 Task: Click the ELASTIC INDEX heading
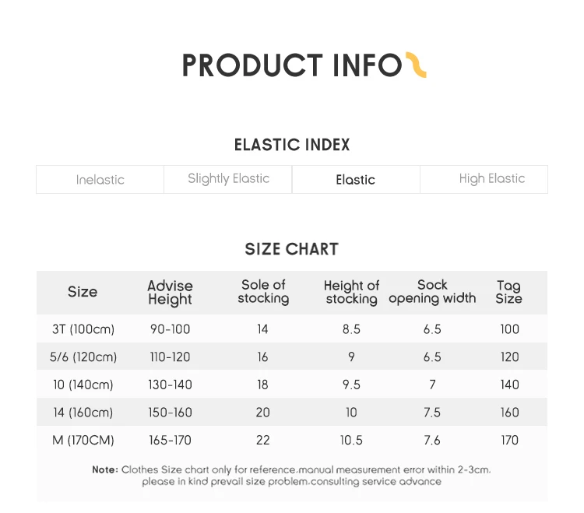[292, 145]
